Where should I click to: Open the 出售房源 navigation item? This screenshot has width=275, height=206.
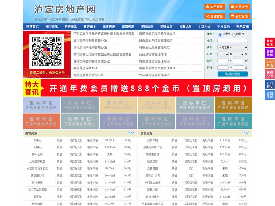109,27
